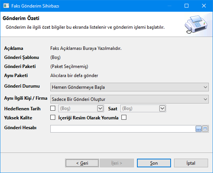
Task: Focus the Gönderi Hesabı text field
Action: pos(123,129)
